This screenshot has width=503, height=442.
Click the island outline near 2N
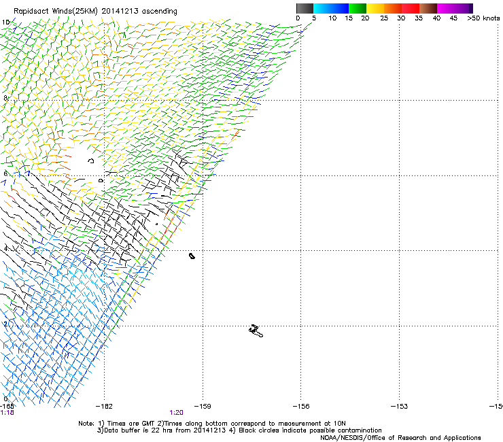click(x=256, y=331)
